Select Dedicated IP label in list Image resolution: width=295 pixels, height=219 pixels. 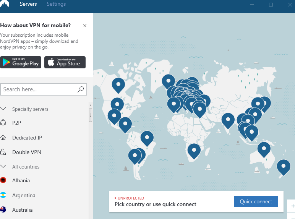click(27, 138)
